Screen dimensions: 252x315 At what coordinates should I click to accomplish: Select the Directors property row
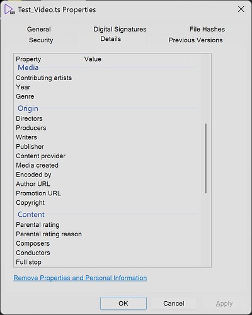tap(106, 118)
